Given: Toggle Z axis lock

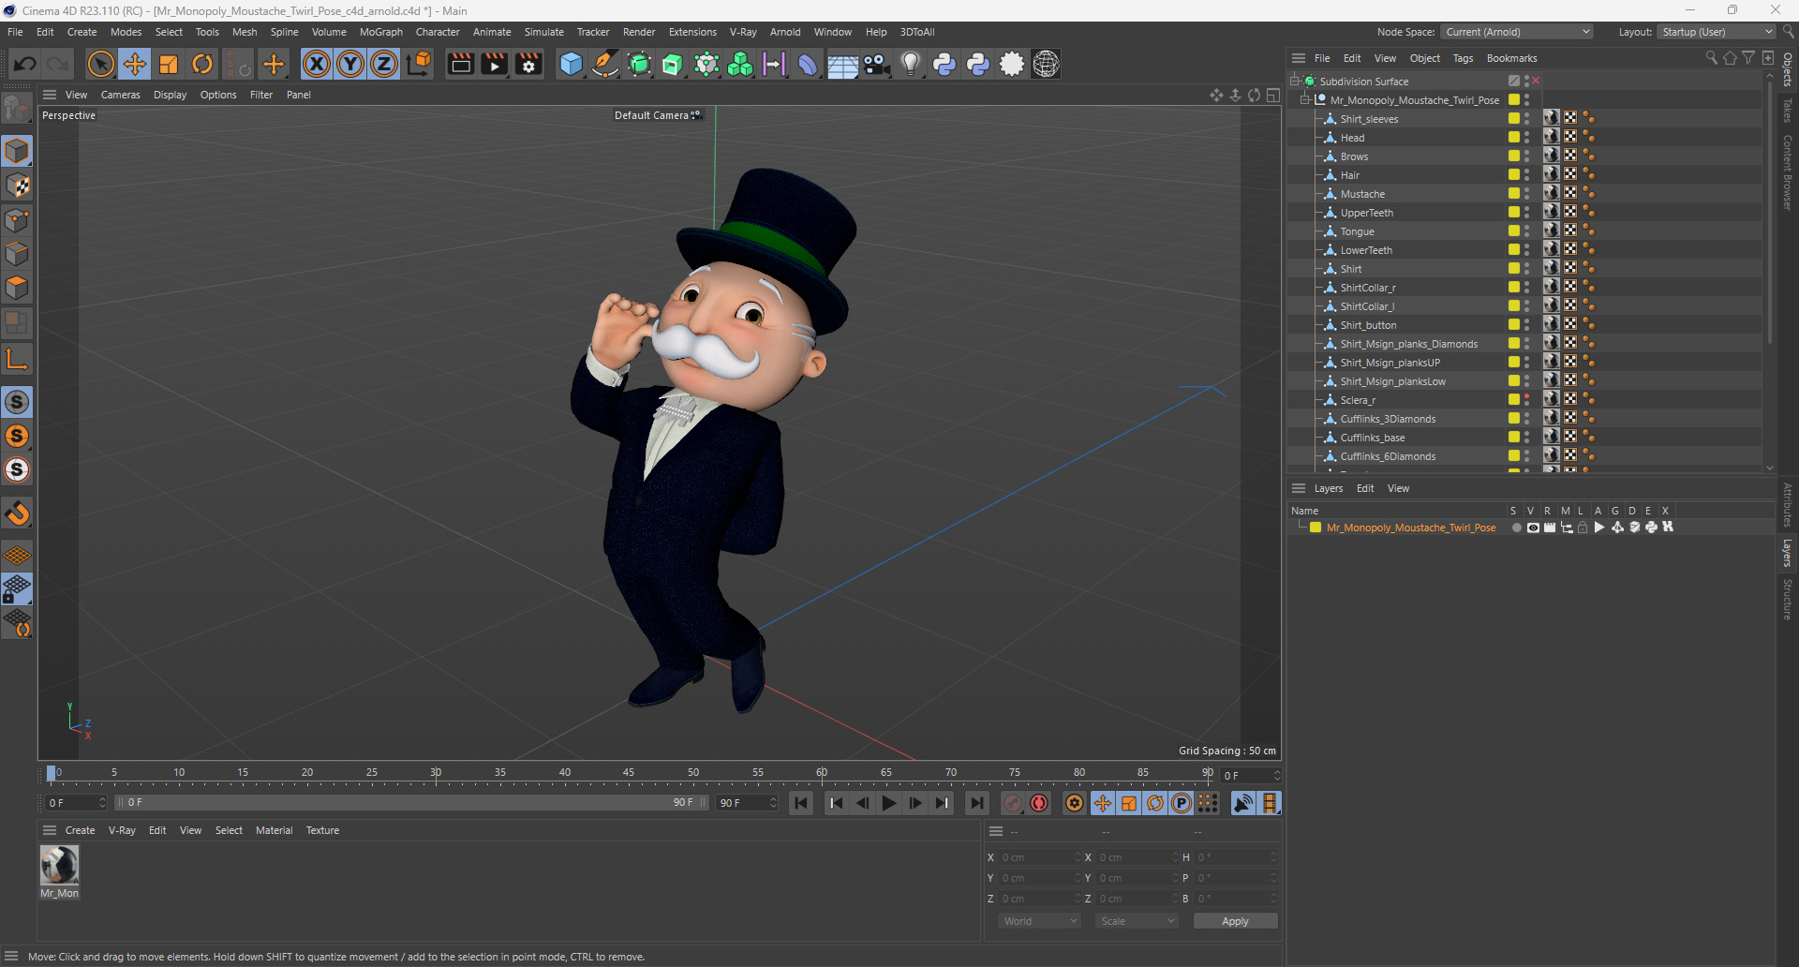Looking at the screenshot, I should tap(384, 64).
